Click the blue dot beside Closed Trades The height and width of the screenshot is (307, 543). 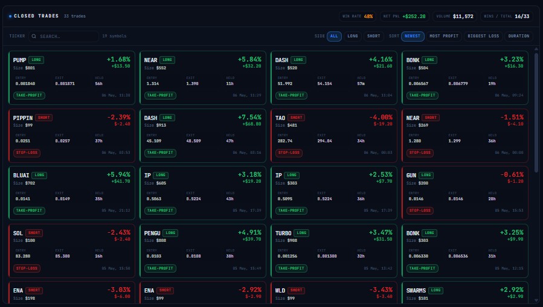point(10,16)
